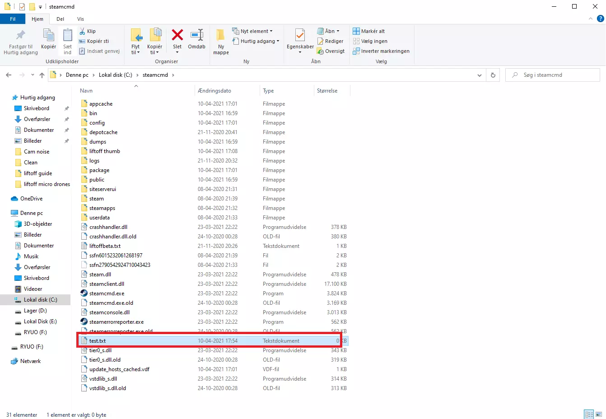Select the depotcache folder
606x419 pixels.
pyautogui.click(x=103, y=132)
